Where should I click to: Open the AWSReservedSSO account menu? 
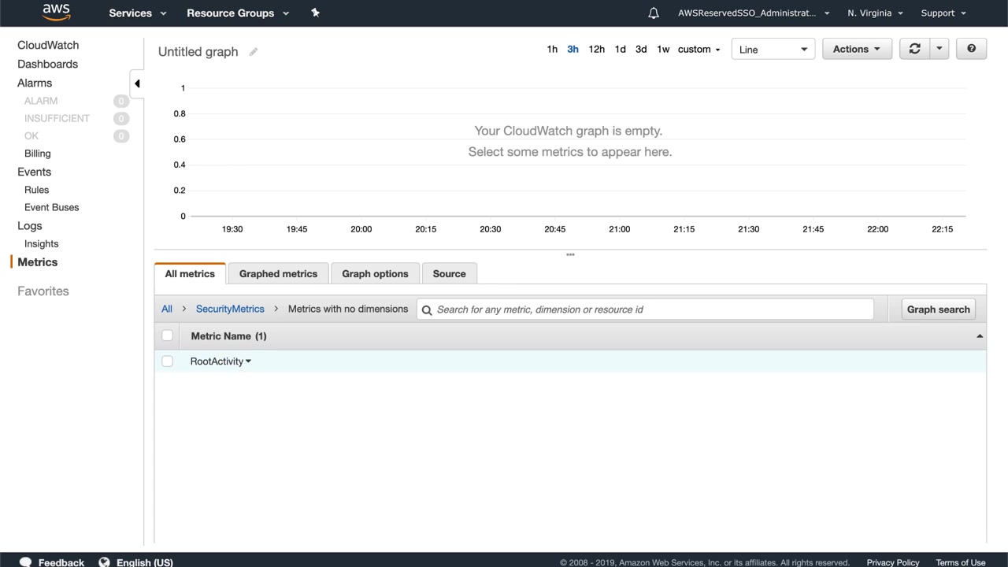pos(754,13)
